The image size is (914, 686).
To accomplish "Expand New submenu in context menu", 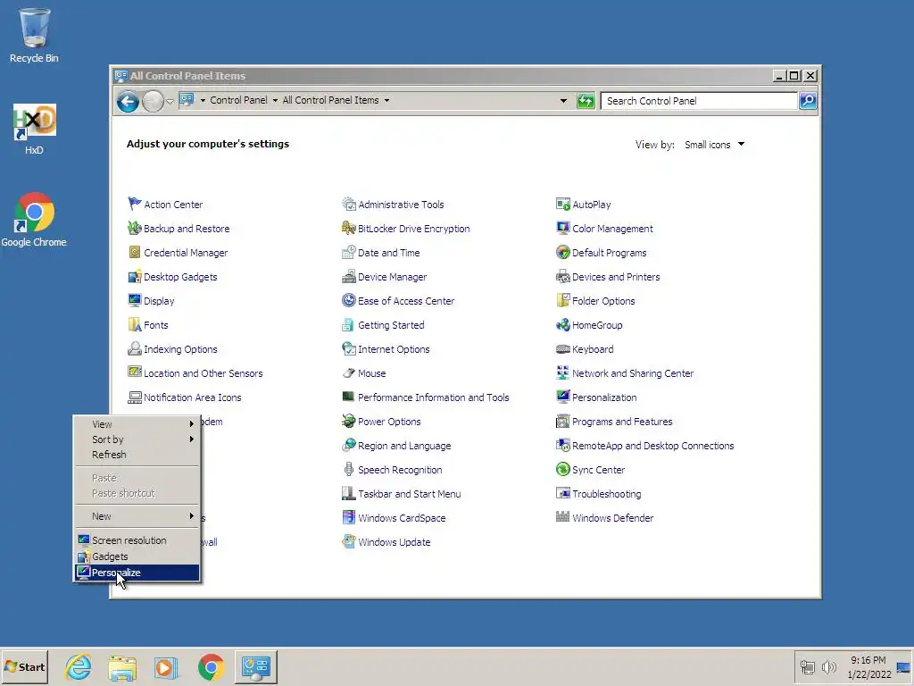I will pyautogui.click(x=137, y=516).
